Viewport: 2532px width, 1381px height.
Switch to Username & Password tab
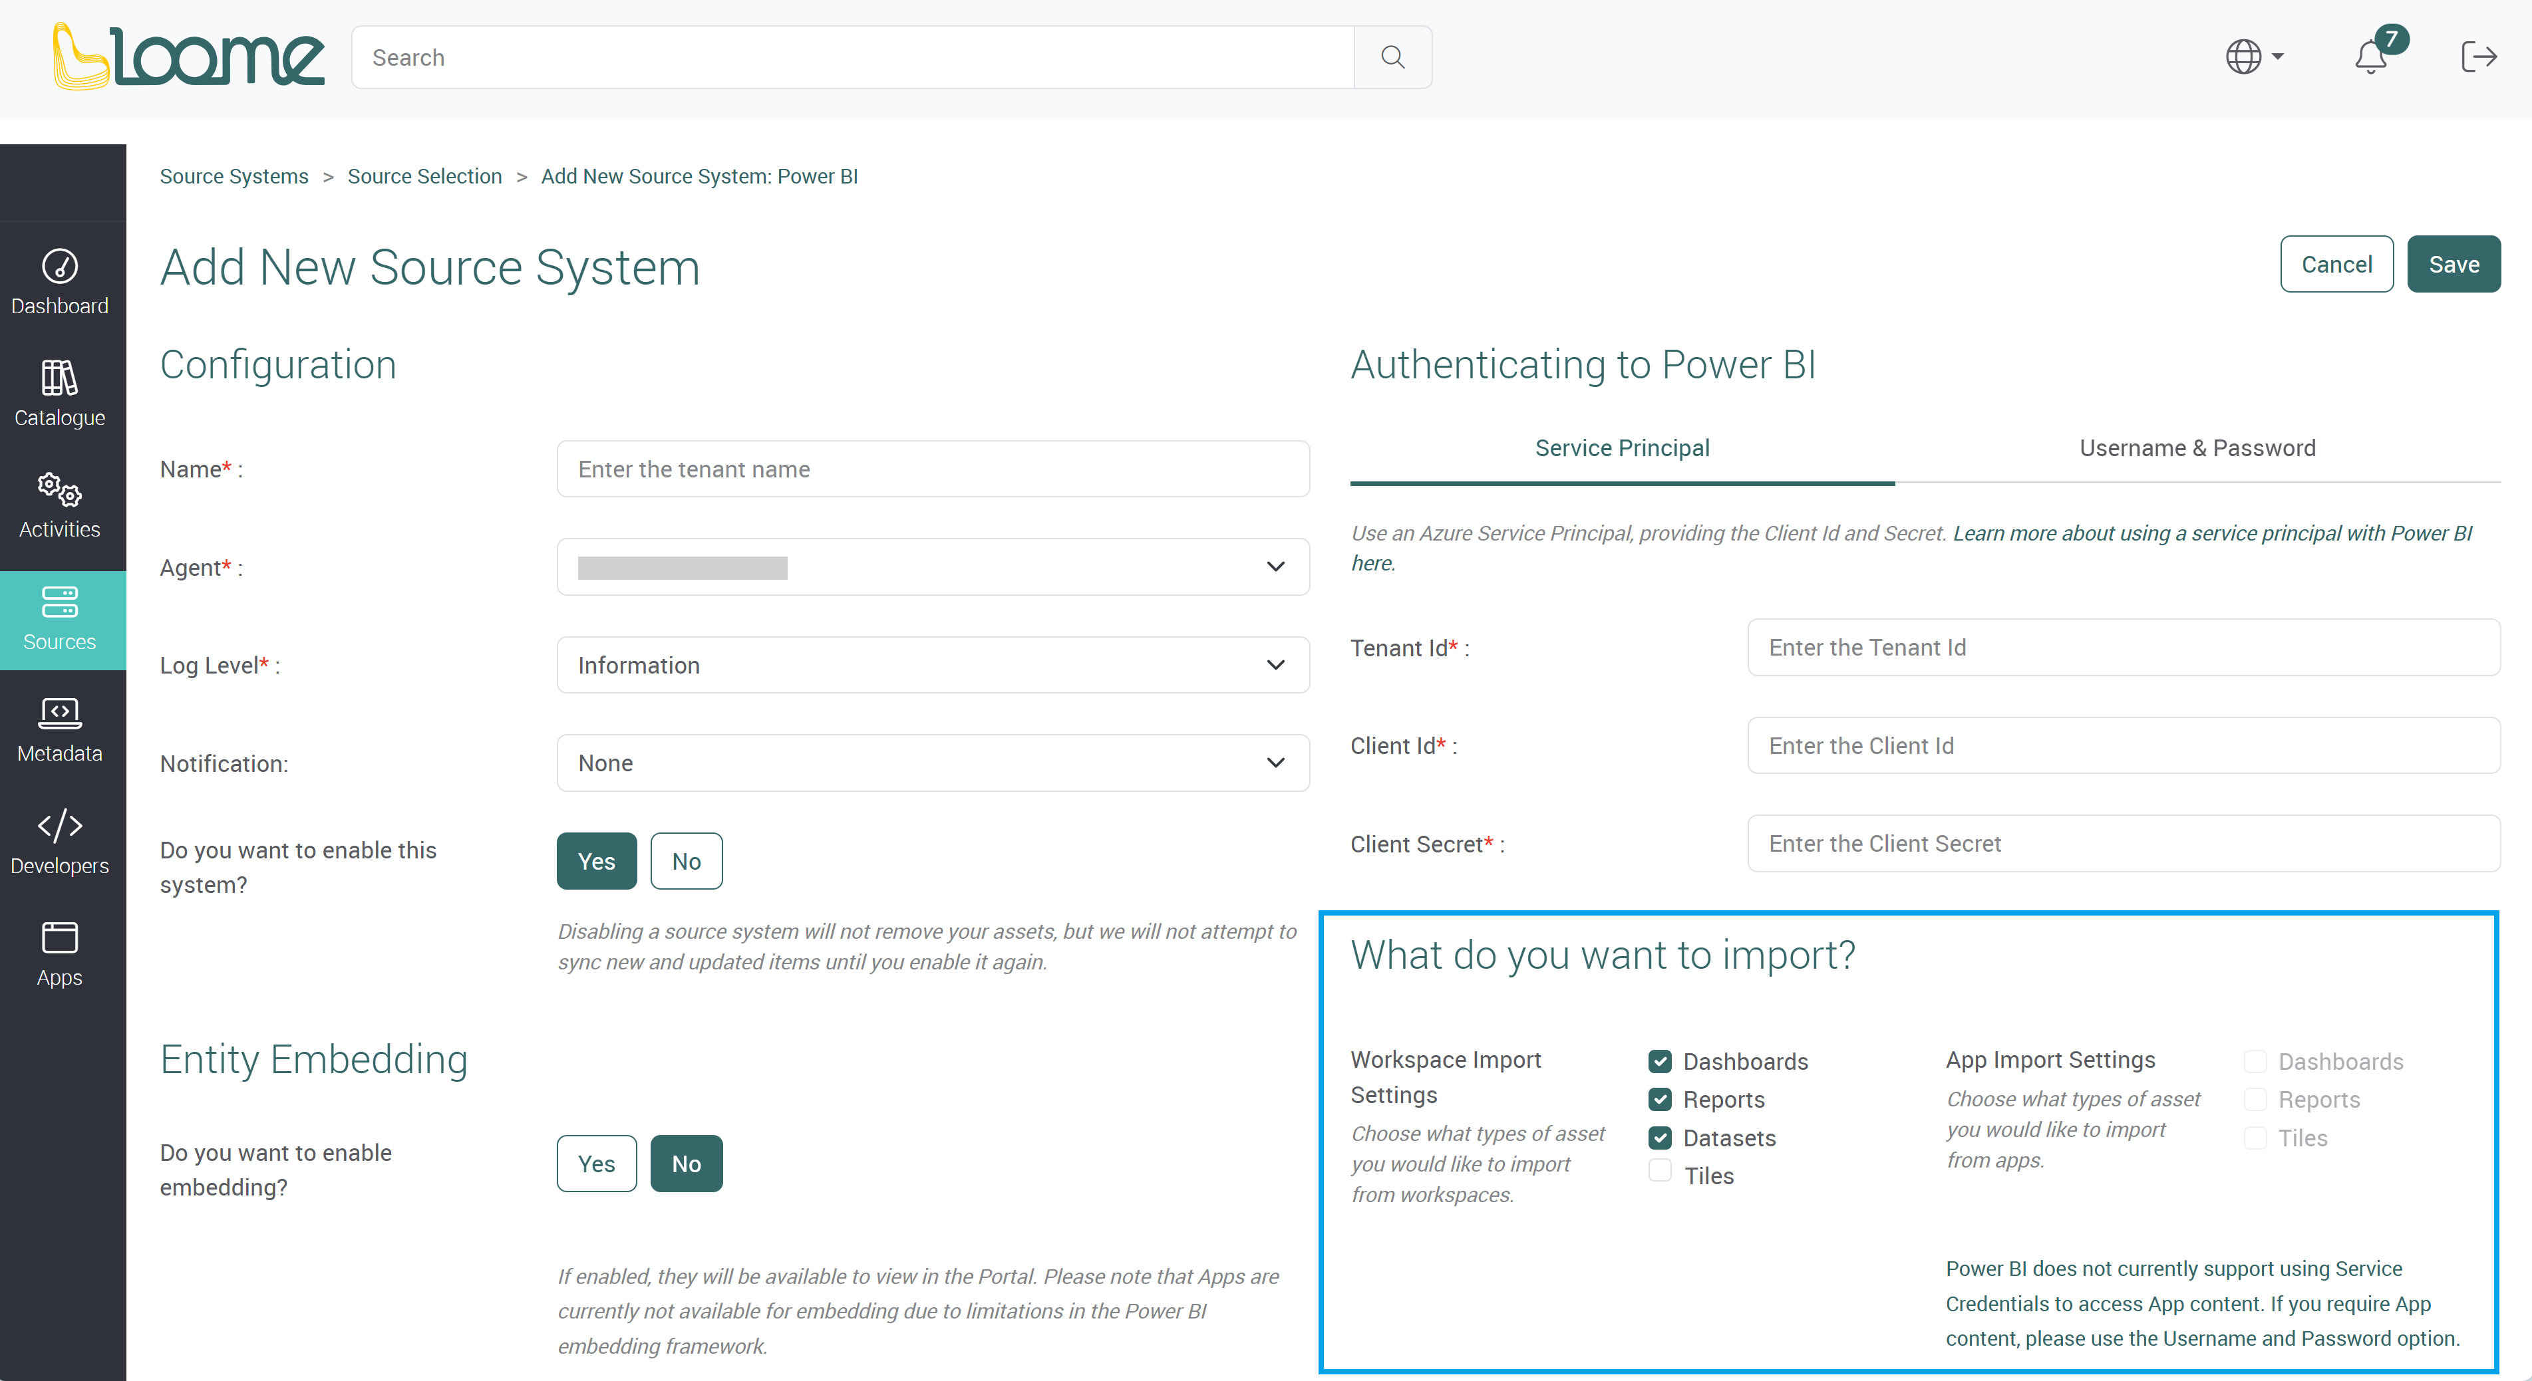(2197, 448)
